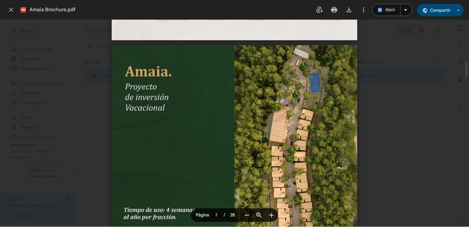Open the three-dot more actions menu
The width and height of the screenshot is (469, 234).
pyautogui.click(x=363, y=10)
